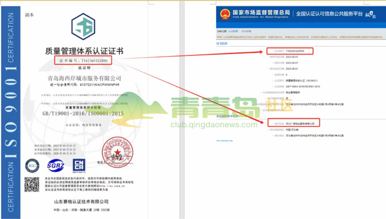
Task: Open the 认证结果 breadcrumb link
Action: [x=233, y=31]
